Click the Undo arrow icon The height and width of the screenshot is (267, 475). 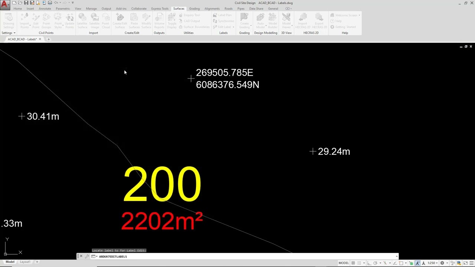[x=56, y=3]
